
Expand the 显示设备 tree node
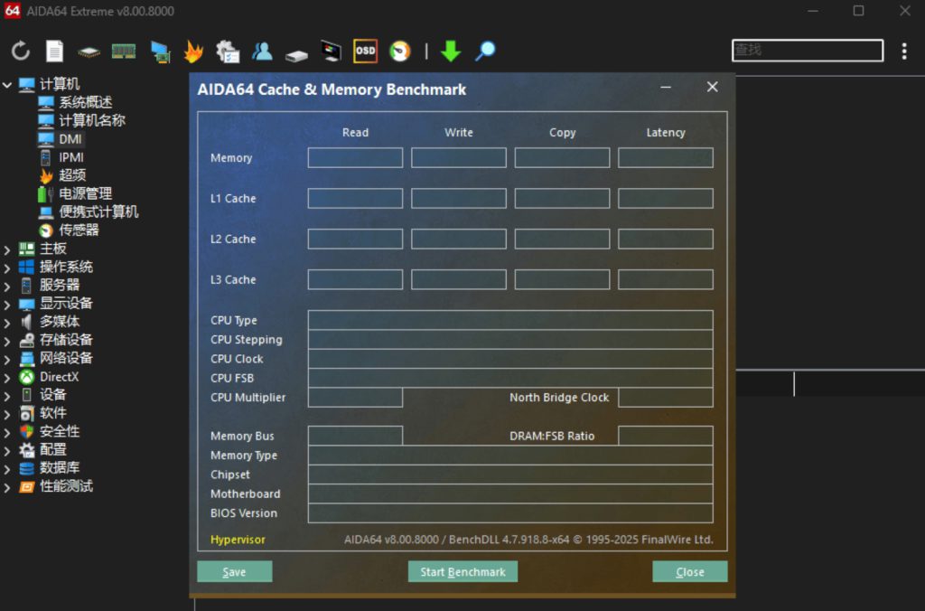click(x=7, y=305)
